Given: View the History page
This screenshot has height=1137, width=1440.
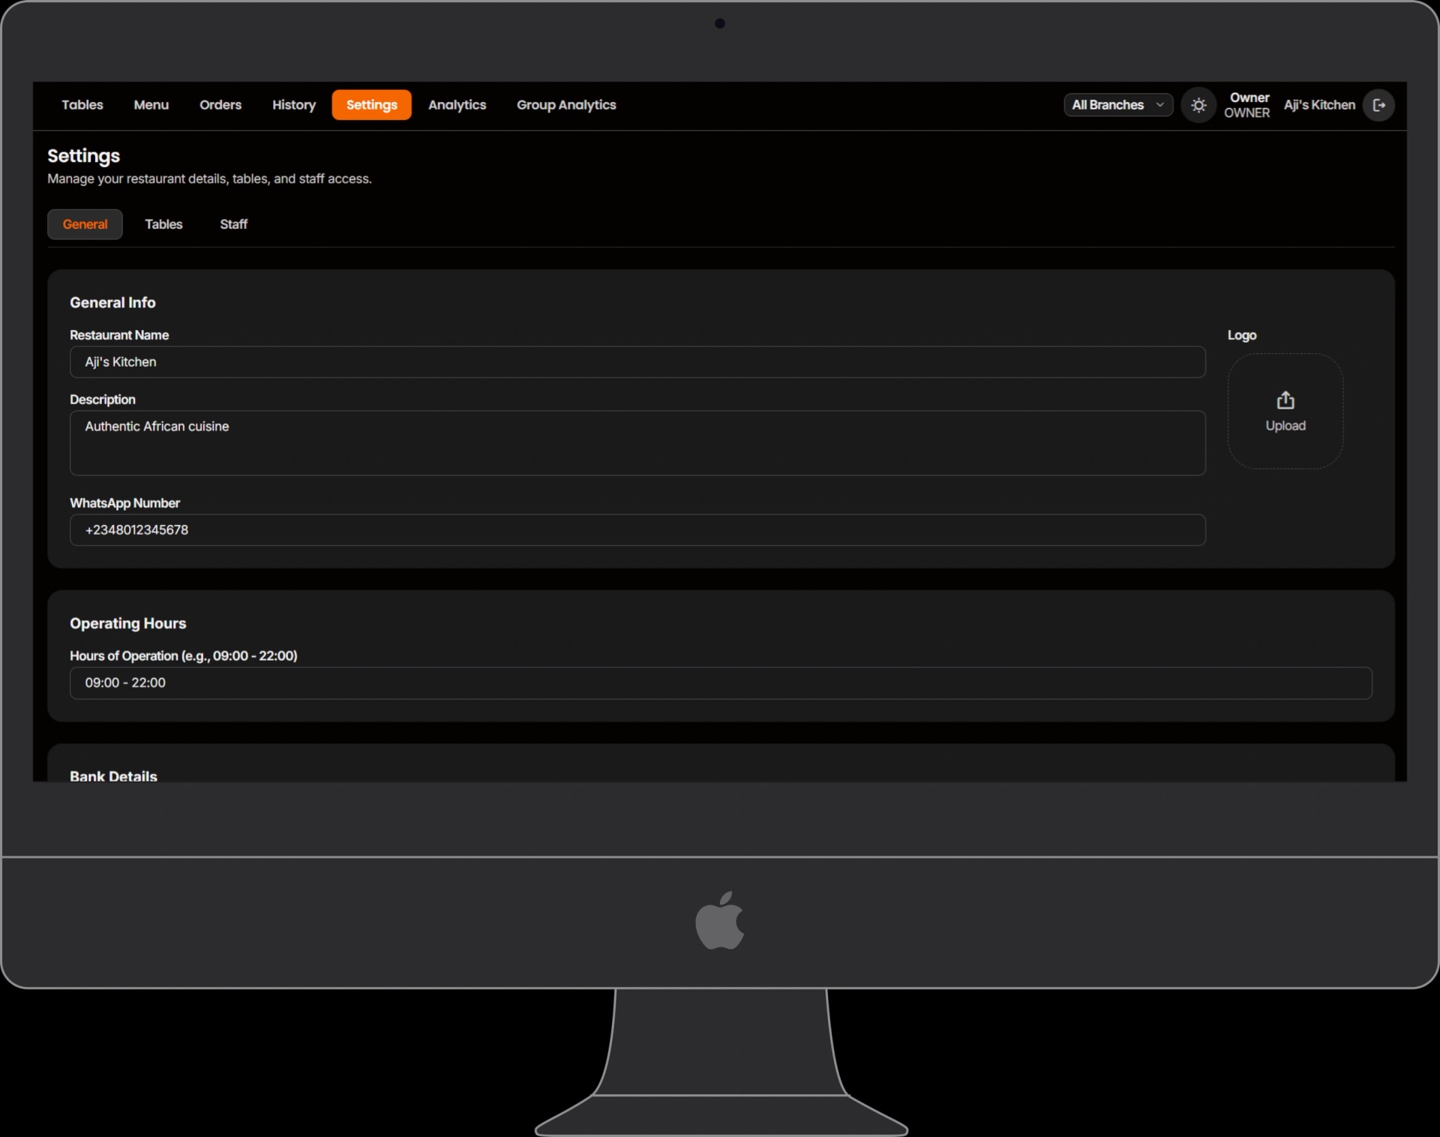Looking at the screenshot, I should (294, 105).
